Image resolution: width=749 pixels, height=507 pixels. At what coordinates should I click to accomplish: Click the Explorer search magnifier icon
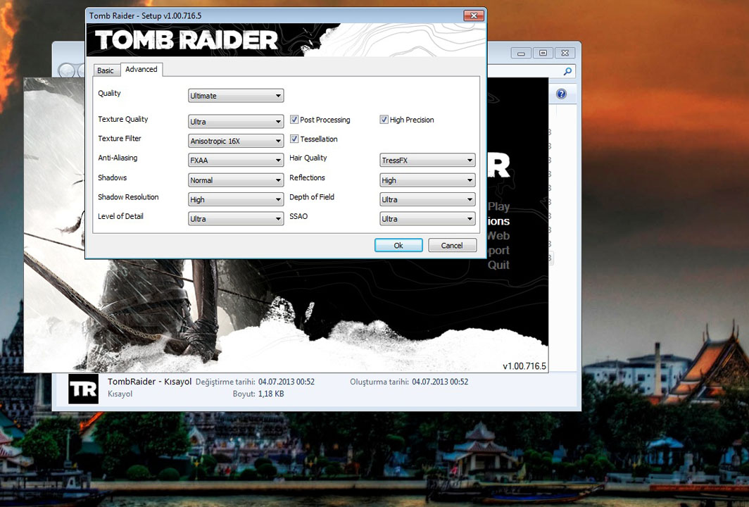[x=567, y=71]
